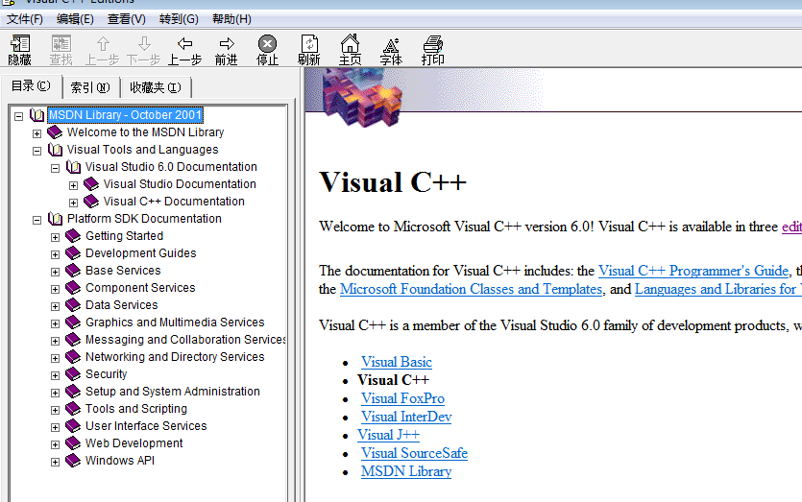Collapse Platform SDK Documentation node
Screen dimensions: 802x502
(x=36, y=221)
